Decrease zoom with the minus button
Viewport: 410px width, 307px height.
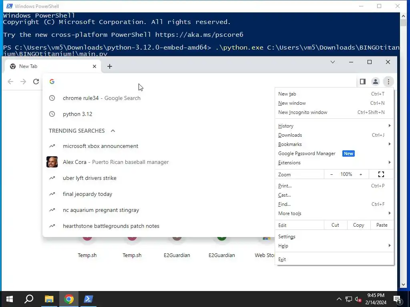coord(332,174)
